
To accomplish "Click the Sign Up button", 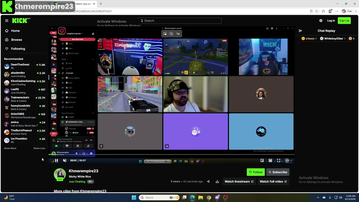I will point(344,20).
